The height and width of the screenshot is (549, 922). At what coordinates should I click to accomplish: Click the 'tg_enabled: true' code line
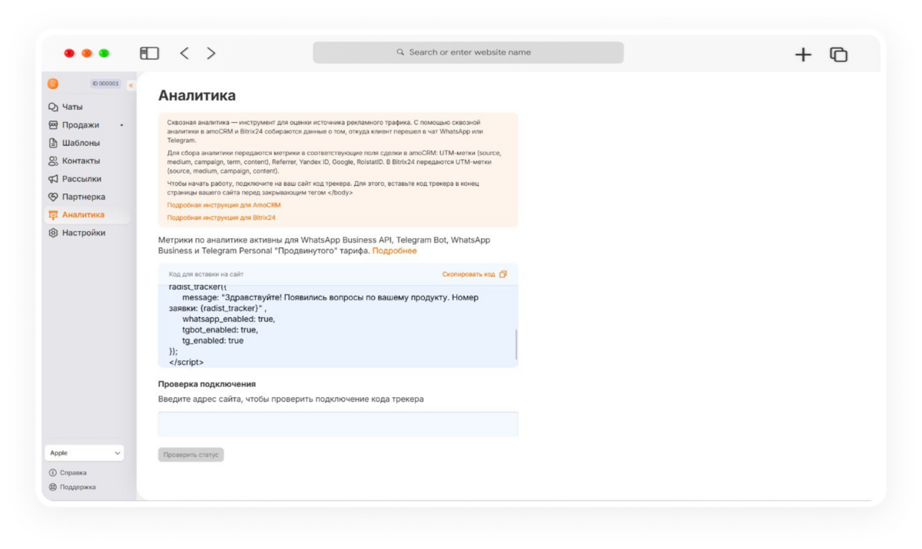pyautogui.click(x=213, y=340)
